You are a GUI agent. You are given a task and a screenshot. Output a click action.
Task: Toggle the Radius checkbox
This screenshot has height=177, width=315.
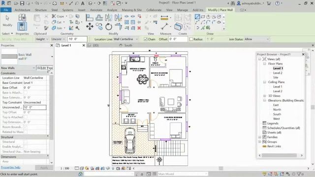click(191, 39)
